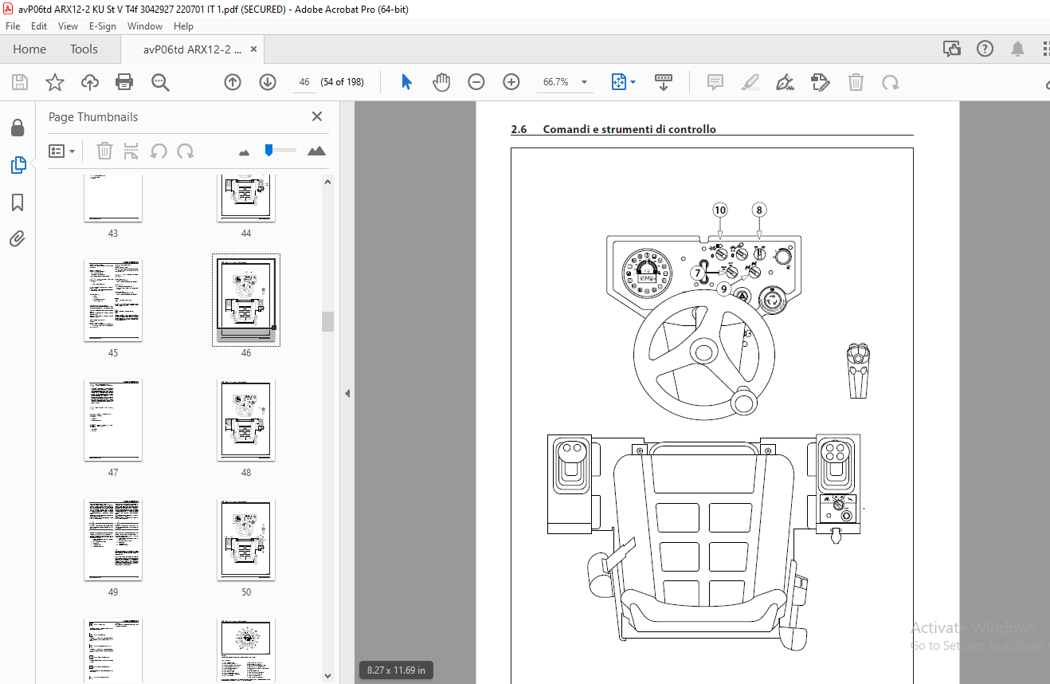Select the arrow selection tool
This screenshot has width=1050, height=684.
click(406, 82)
